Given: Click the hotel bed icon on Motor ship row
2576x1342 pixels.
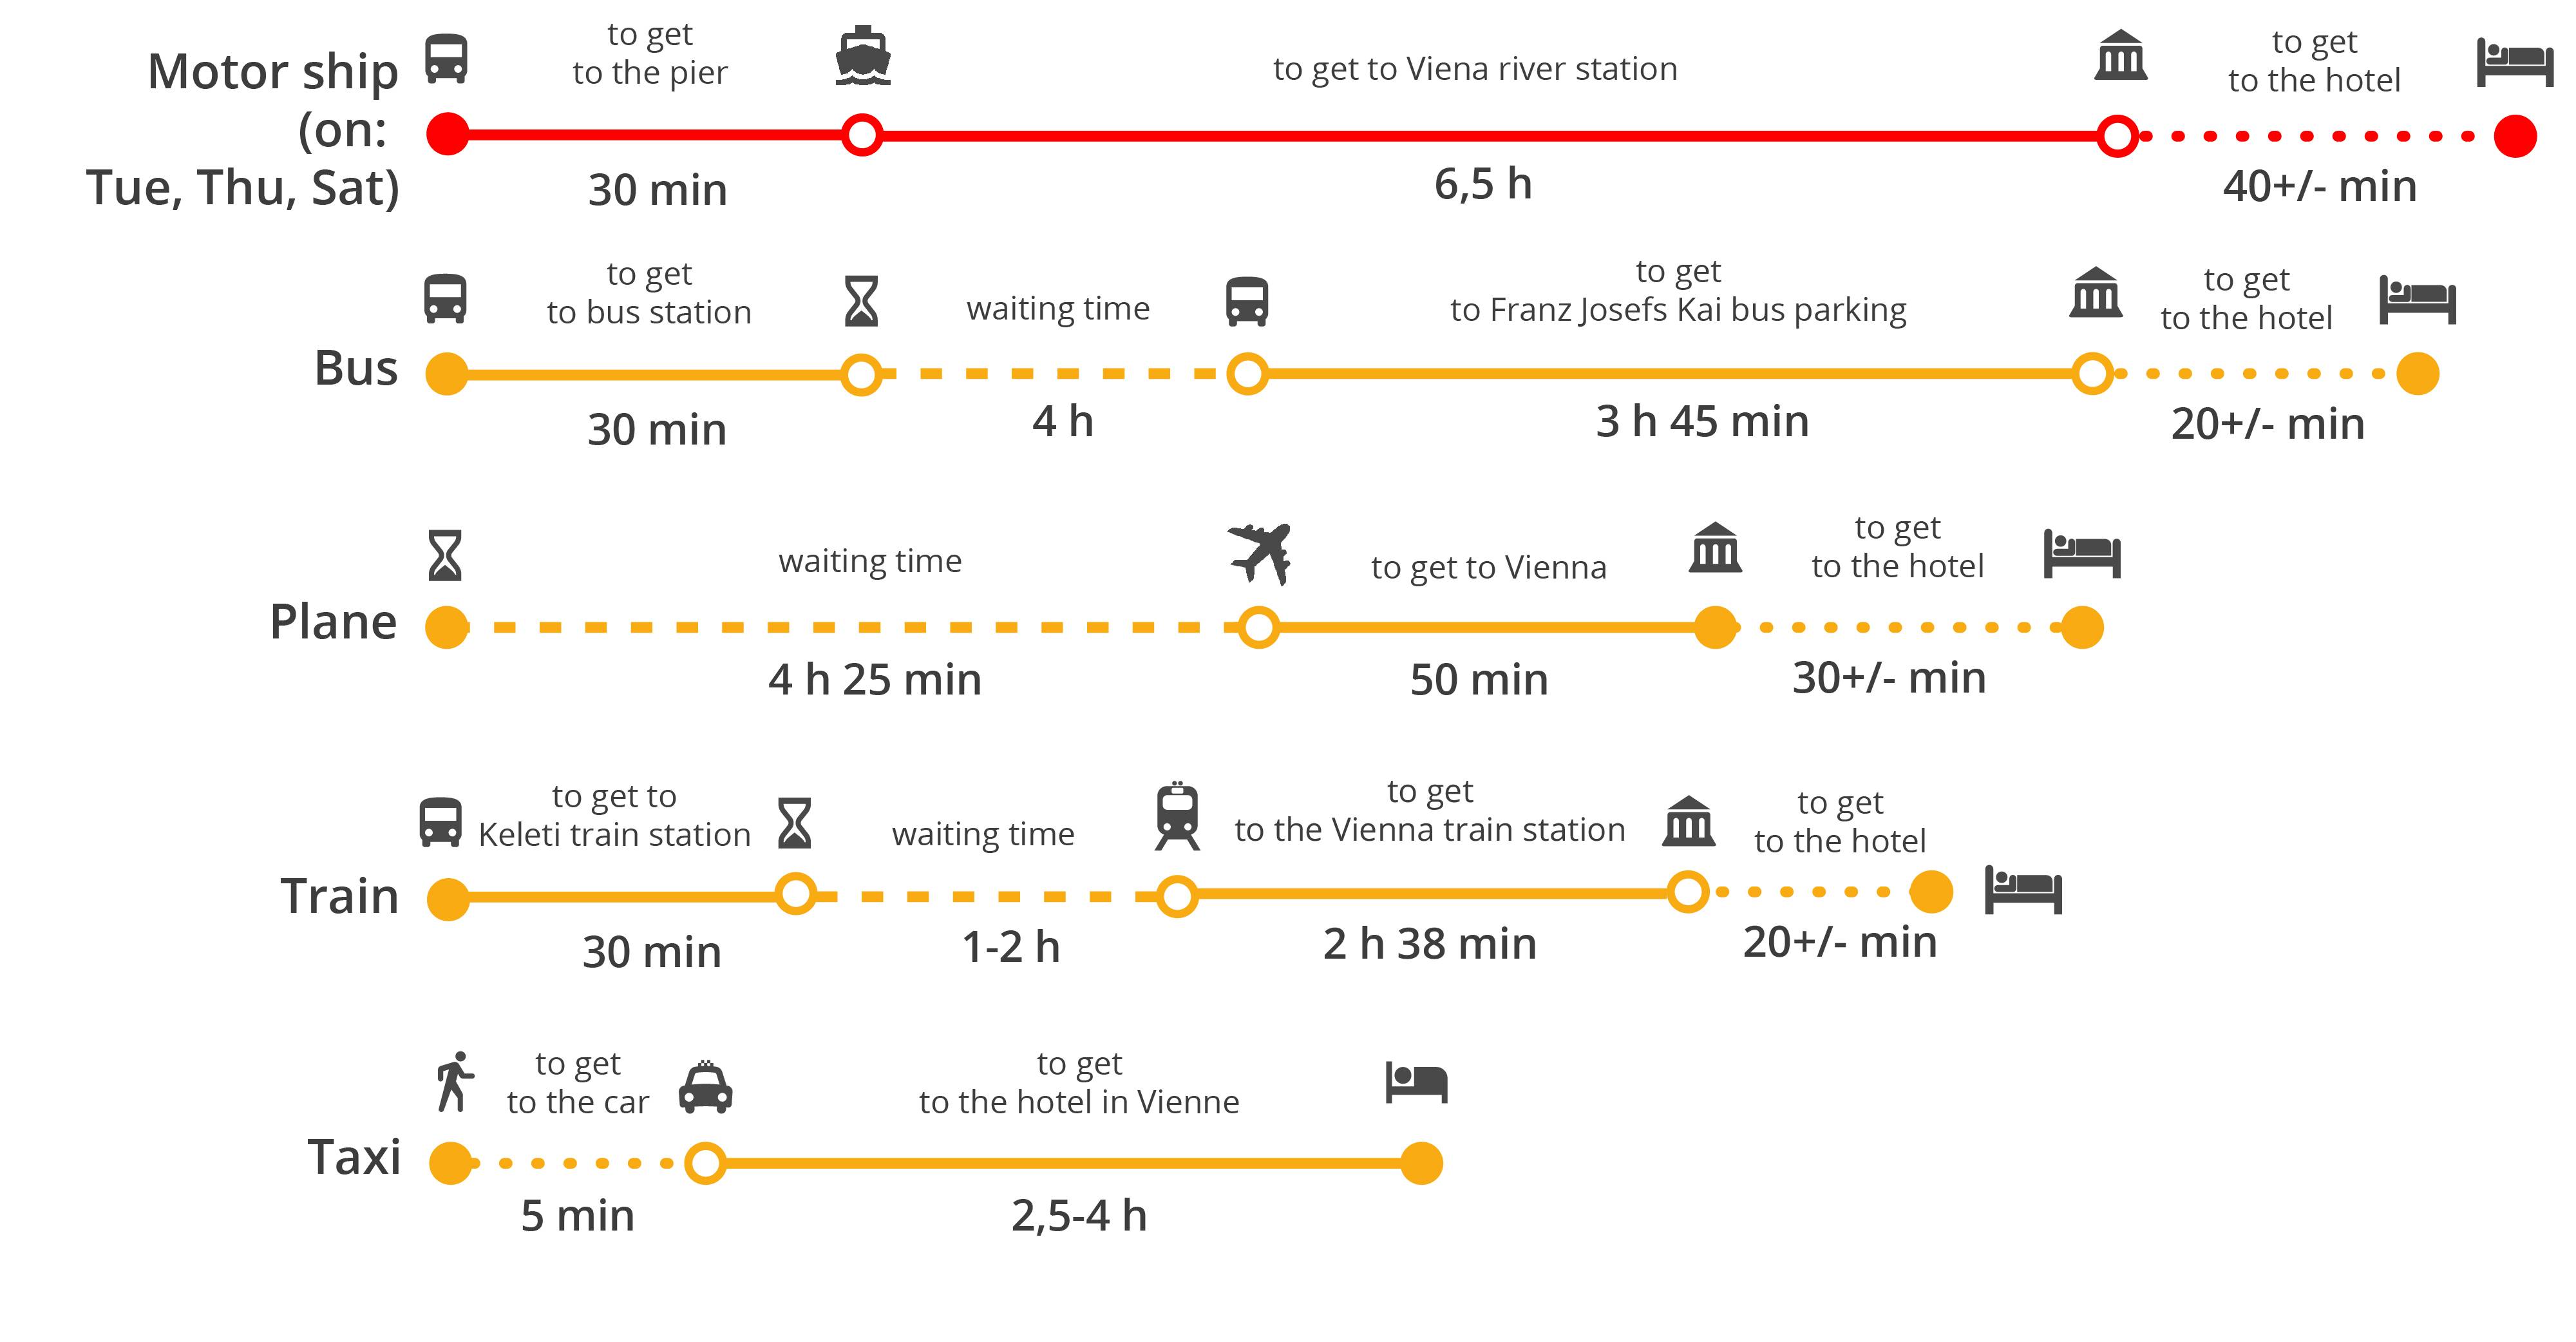Looking at the screenshot, I should pyautogui.click(x=2515, y=63).
